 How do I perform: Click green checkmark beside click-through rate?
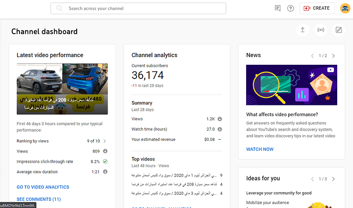pyautogui.click(x=105, y=161)
